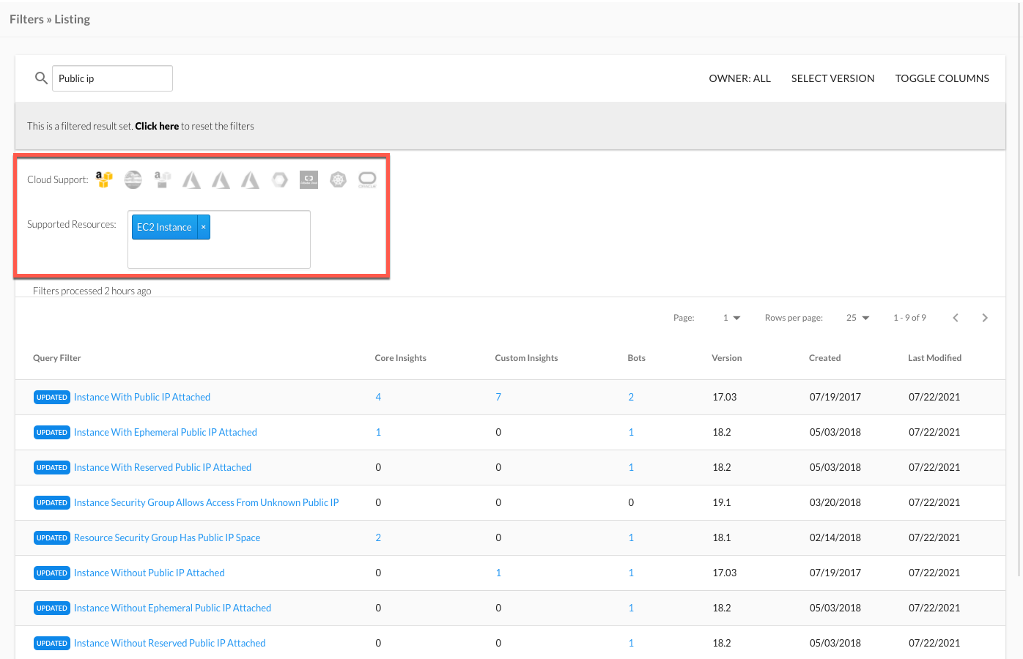Viewport: 1023px width, 659px height.
Task: Select the Kubernetes wheel icon
Action: pos(339,179)
